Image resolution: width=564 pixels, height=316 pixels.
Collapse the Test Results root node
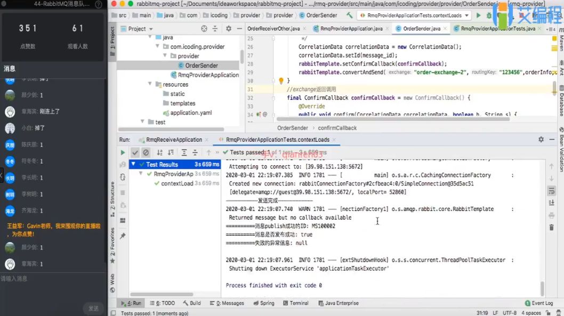(133, 164)
